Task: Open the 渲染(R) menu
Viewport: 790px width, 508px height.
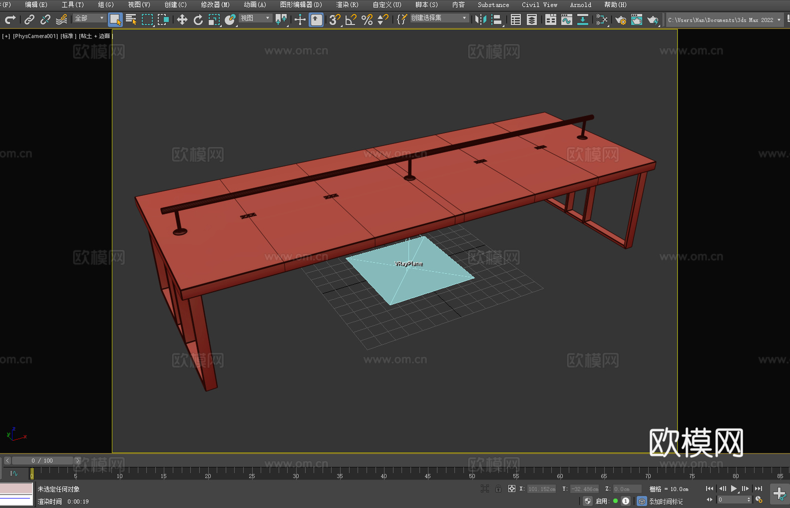Action: [347, 4]
